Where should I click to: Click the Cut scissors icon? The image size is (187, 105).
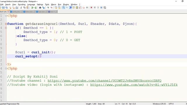pyautogui.click(x=21, y=8)
